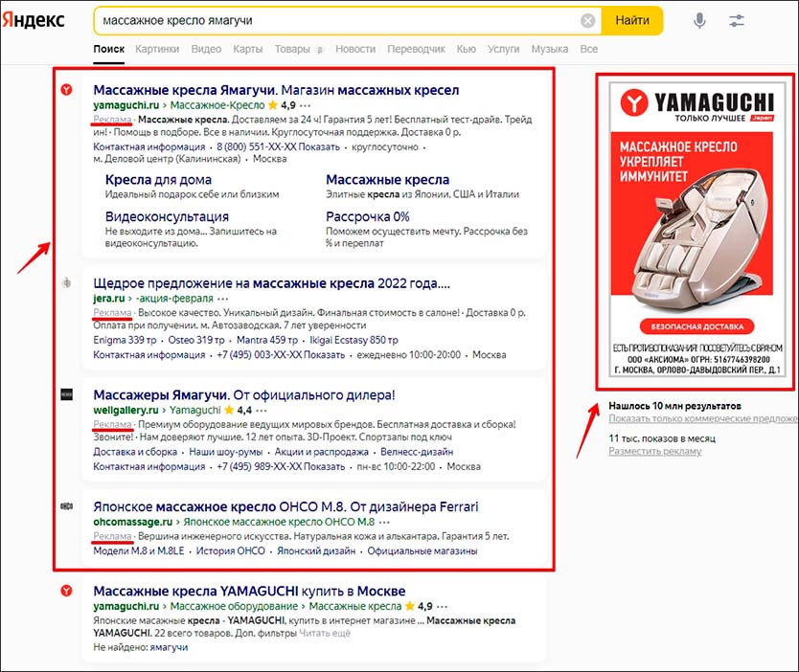799x672 pixels.
Task: Open Osteo 319 тр link
Action: tap(196, 340)
